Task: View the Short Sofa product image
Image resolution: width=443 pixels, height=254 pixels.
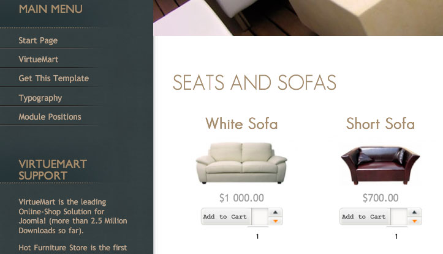Action: pos(381,165)
